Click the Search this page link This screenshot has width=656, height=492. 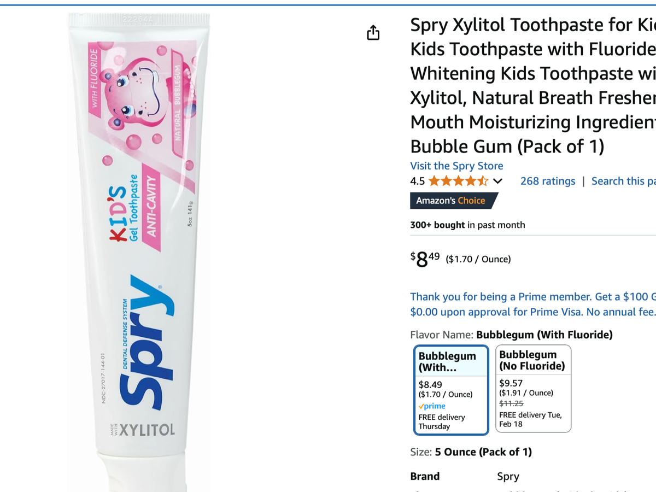point(623,181)
